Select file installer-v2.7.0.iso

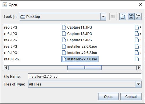(x=80, y=59)
